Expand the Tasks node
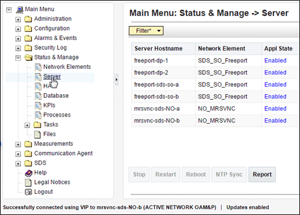 click(x=27, y=125)
